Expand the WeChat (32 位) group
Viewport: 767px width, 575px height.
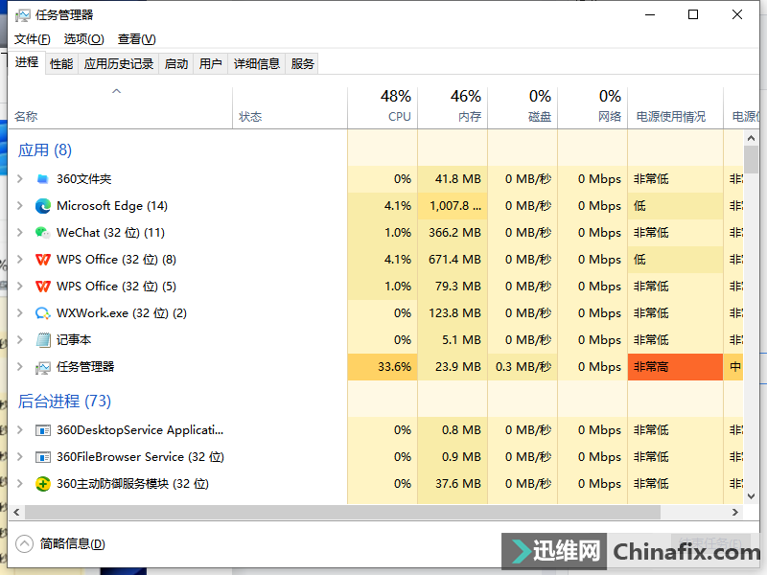(x=20, y=233)
